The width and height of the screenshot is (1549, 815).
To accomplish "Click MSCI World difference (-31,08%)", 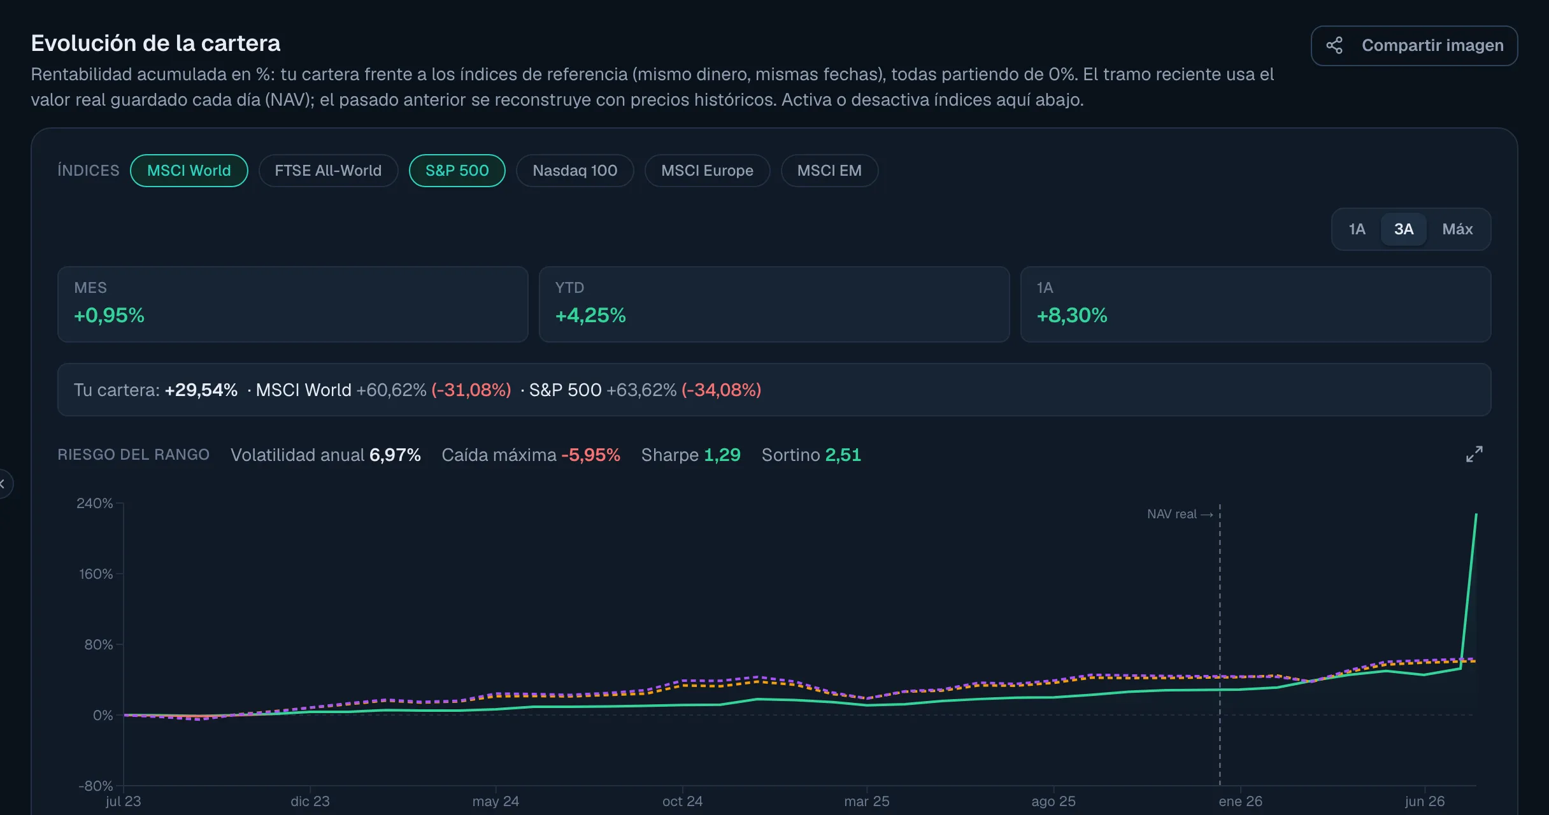I will (471, 390).
